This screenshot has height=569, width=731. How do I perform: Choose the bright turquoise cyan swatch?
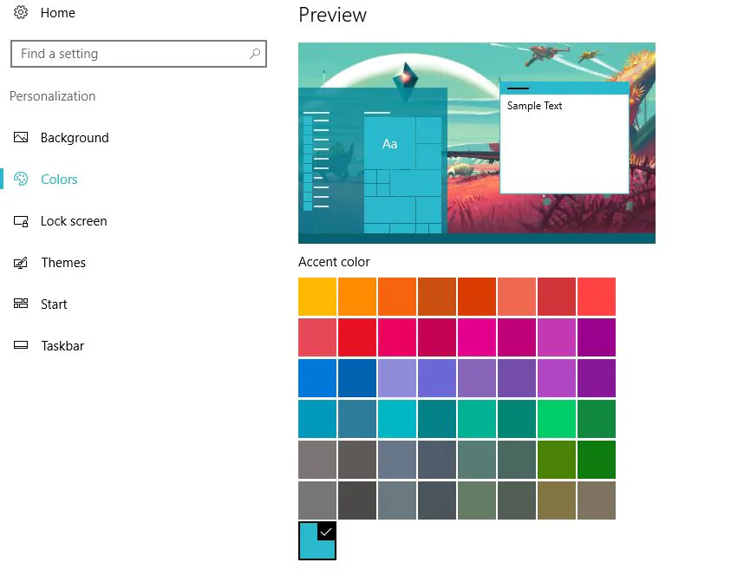pos(397,419)
